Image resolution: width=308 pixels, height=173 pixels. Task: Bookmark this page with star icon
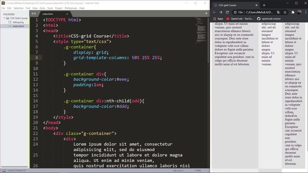tap(285, 12)
